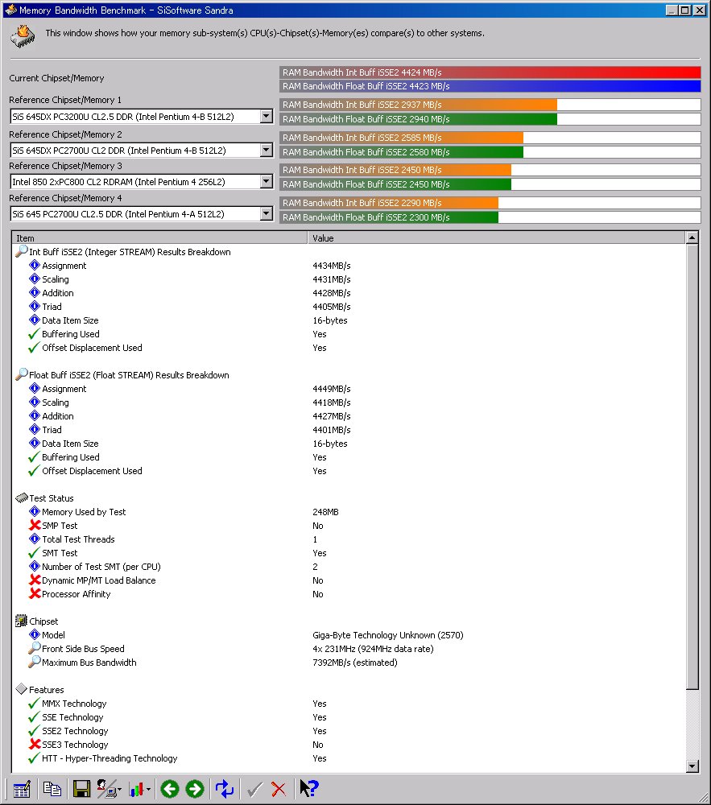The width and height of the screenshot is (711, 805).
Task: Click the Item column header
Action: click(159, 237)
